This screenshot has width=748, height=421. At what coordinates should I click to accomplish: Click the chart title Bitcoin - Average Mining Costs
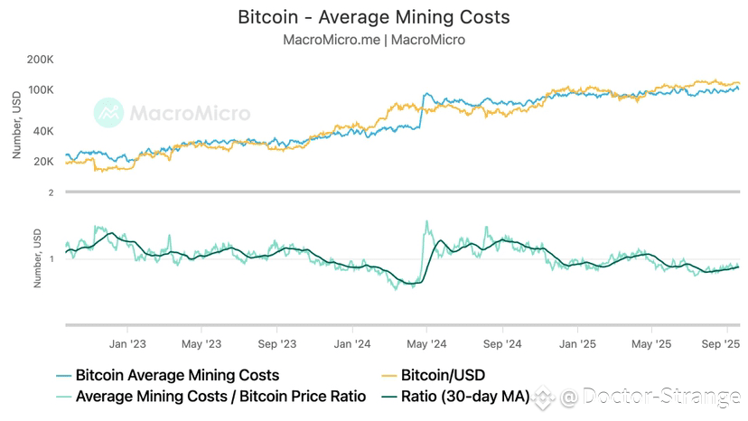(x=374, y=17)
